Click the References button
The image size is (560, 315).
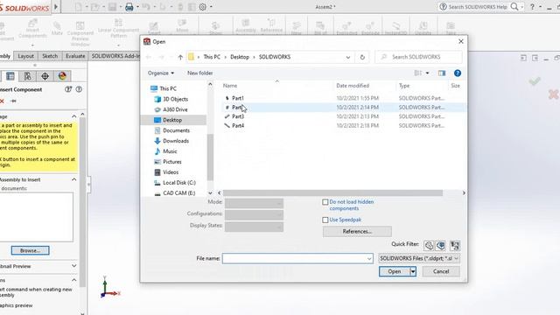tap(357, 231)
